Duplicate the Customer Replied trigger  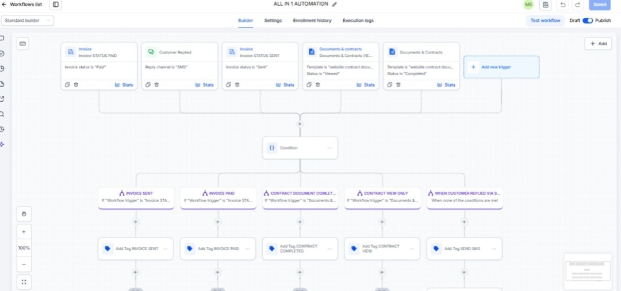pos(148,84)
